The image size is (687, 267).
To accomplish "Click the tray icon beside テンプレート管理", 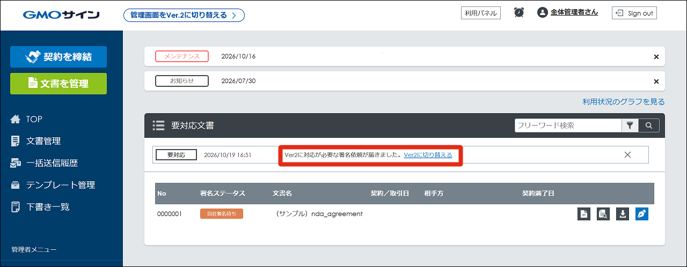I will click(x=16, y=185).
